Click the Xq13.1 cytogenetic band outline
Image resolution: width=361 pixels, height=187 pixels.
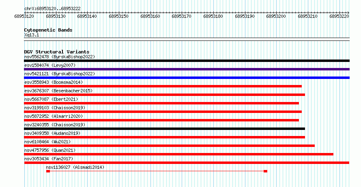pyautogui.click(x=187, y=39)
